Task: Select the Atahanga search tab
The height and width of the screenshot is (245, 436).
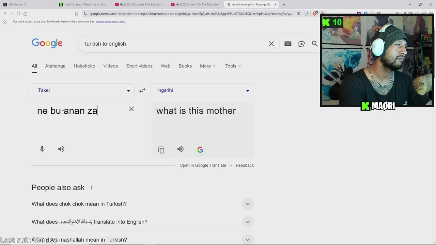Action: [x=55, y=66]
